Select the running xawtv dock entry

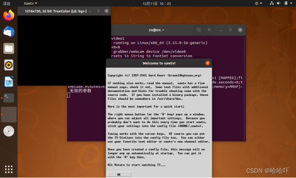9,115
